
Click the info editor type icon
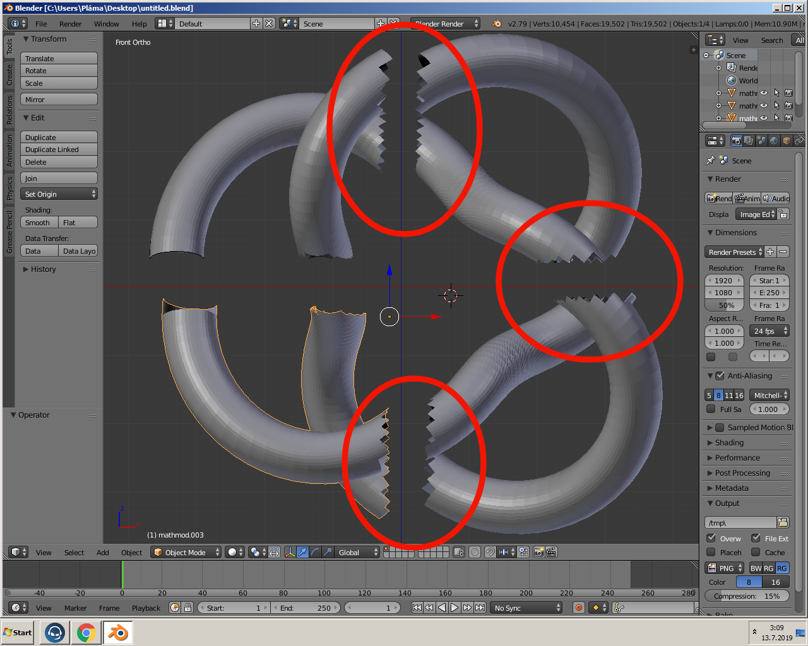pos(19,23)
